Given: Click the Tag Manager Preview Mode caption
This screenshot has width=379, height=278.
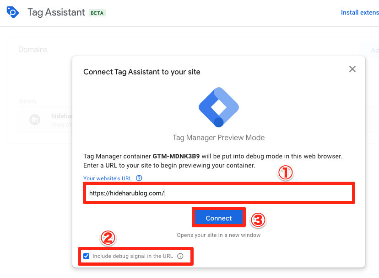Looking at the screenshot, I should click(x=219, y=137).
